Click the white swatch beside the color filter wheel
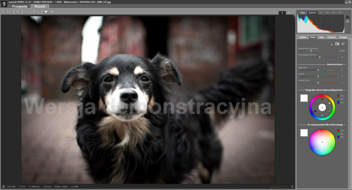 click(x=304, y=133)
